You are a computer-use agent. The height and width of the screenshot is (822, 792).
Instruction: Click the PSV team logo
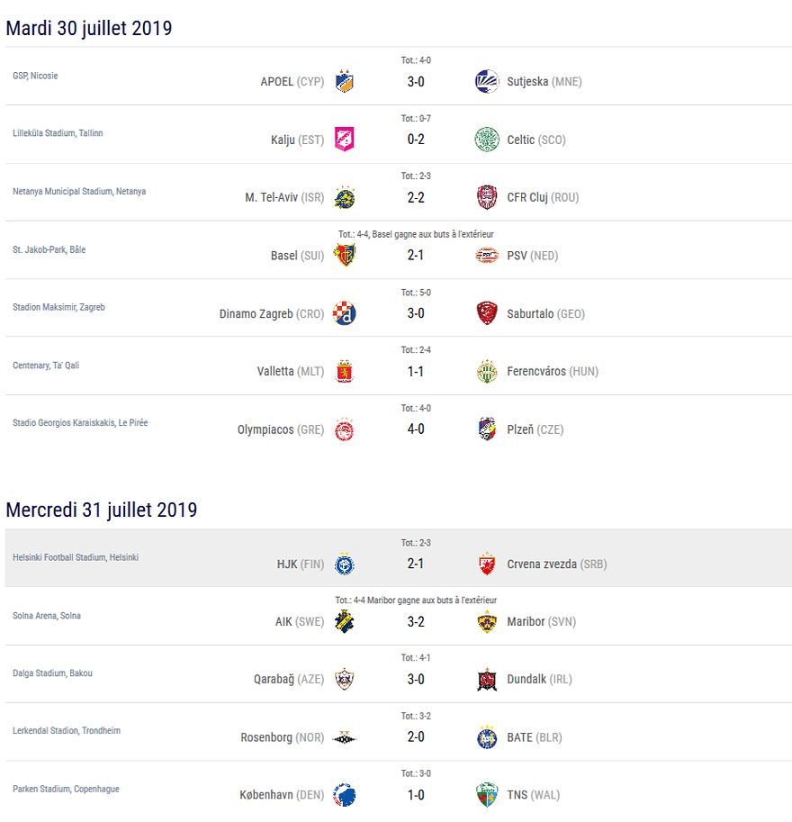[x=487, y=256]
